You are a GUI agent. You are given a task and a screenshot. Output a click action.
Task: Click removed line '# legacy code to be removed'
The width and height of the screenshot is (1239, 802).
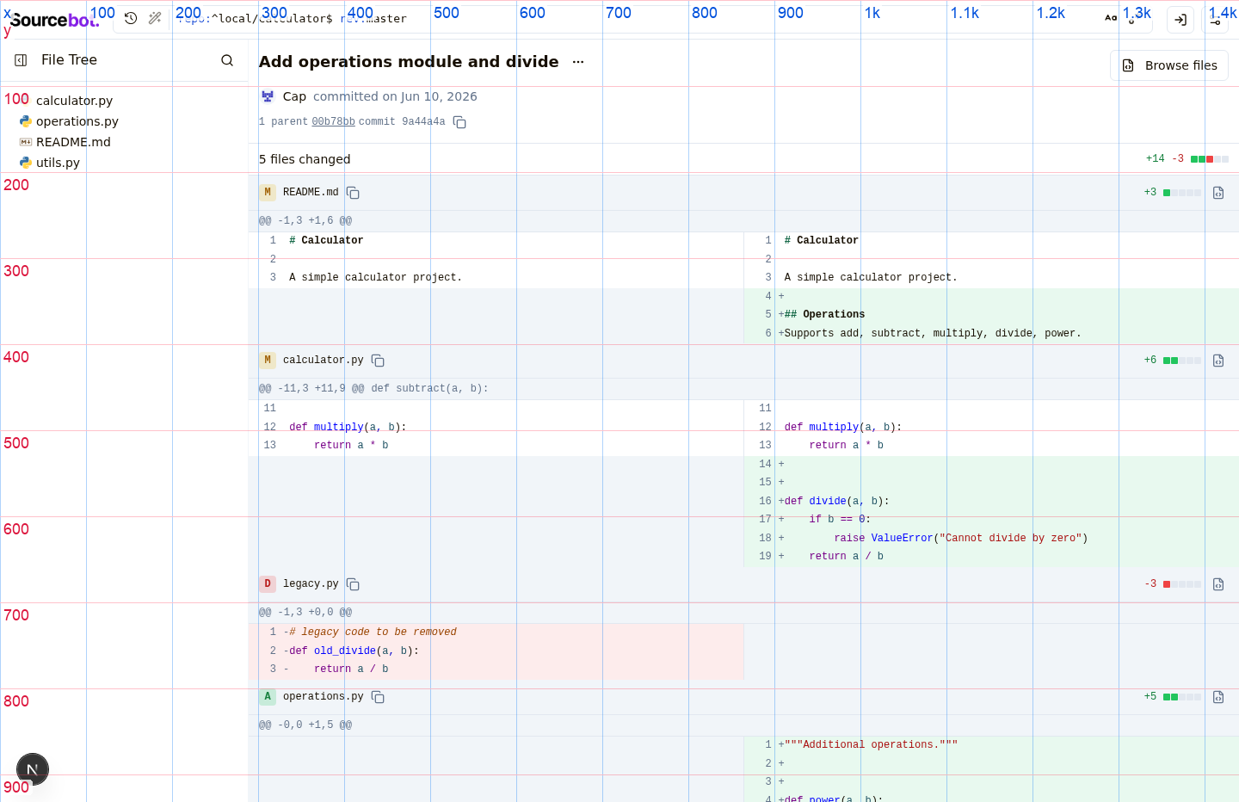(373, 632)
